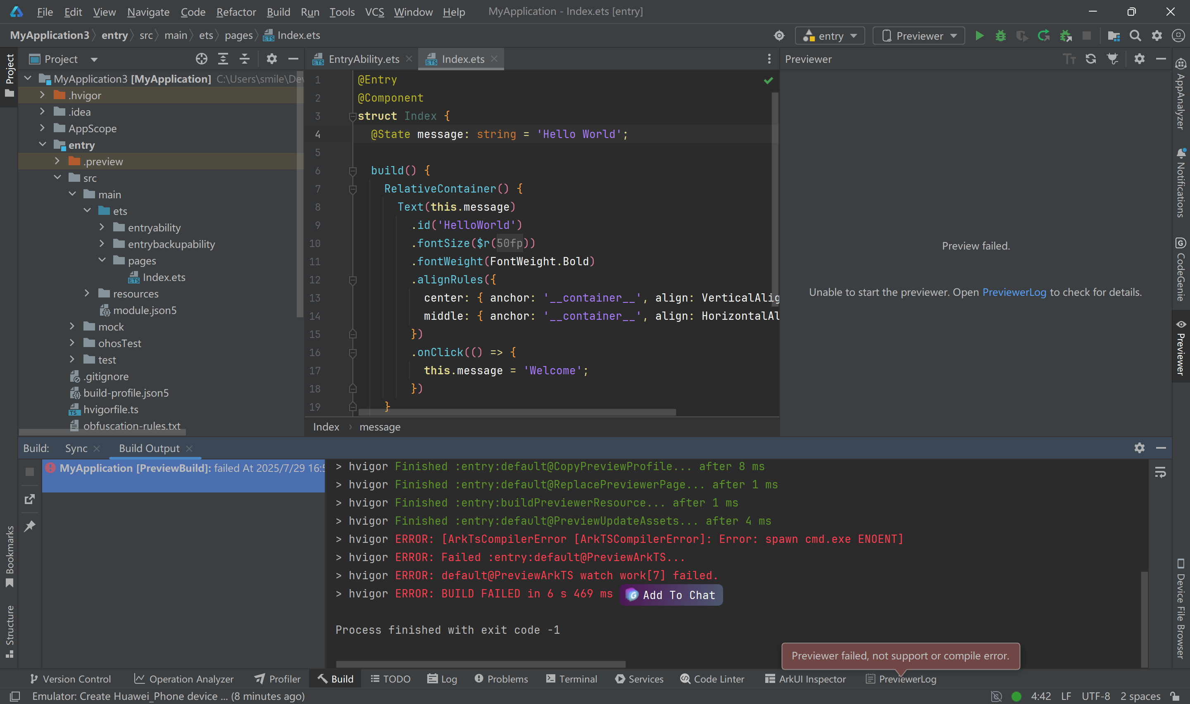Collapse the pages folder
The height and width of the screenshot is (704, 1190).
coord(102,260)
